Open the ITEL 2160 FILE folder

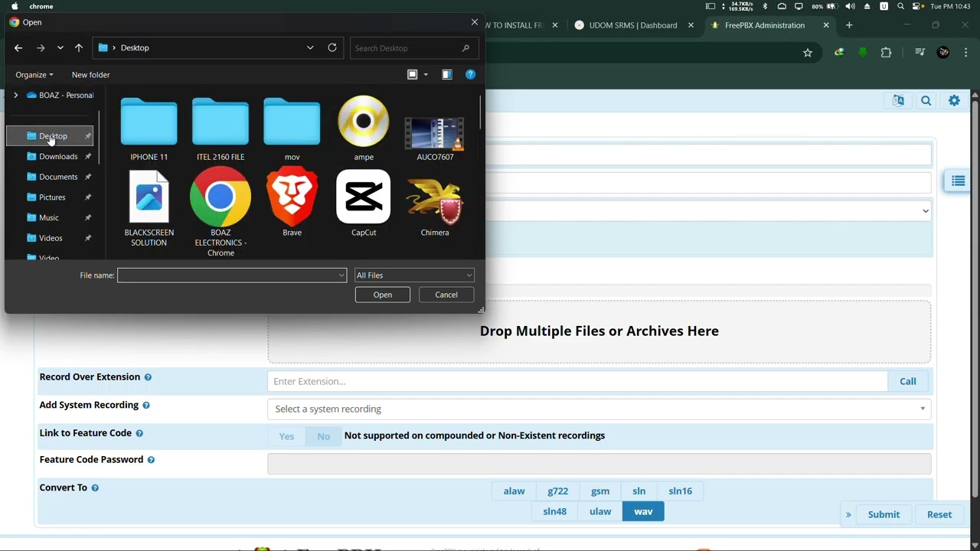(220, 129)
